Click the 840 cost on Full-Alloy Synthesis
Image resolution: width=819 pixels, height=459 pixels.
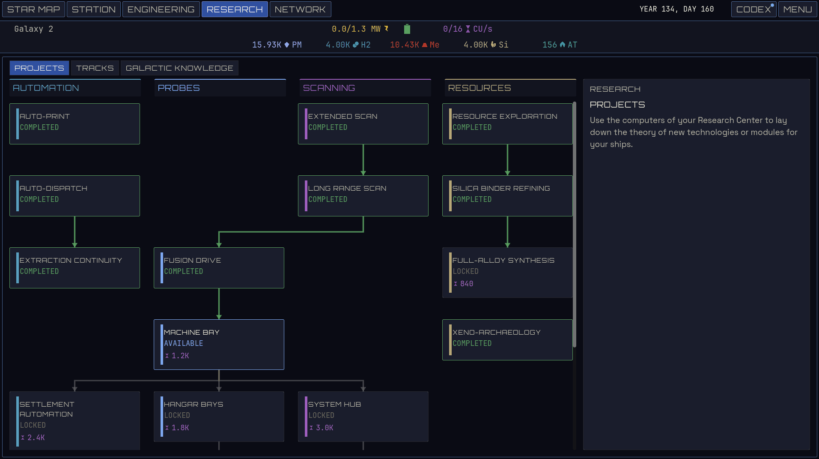[467, 284]
